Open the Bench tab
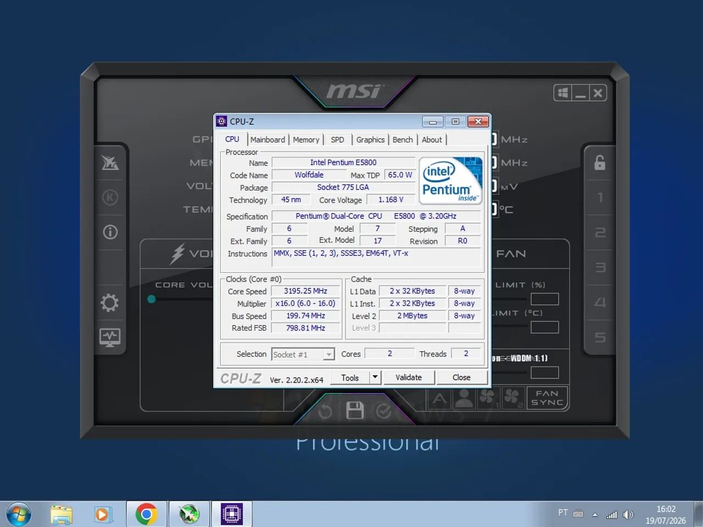This screenshot has height=527, width=703. (403, 140)
